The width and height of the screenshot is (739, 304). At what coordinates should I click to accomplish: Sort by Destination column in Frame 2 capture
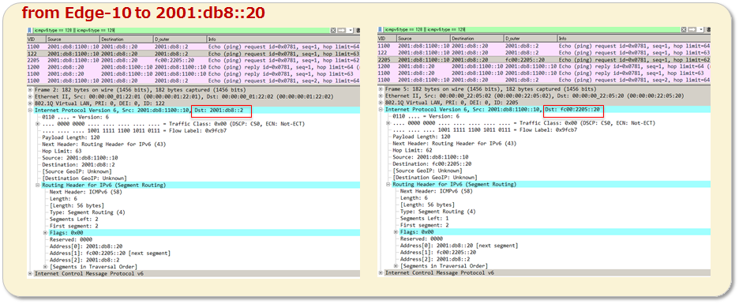pyautogui.click(x=126, y=39)
